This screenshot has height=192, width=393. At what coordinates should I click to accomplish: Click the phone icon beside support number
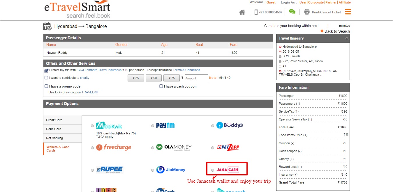point(256,12)
